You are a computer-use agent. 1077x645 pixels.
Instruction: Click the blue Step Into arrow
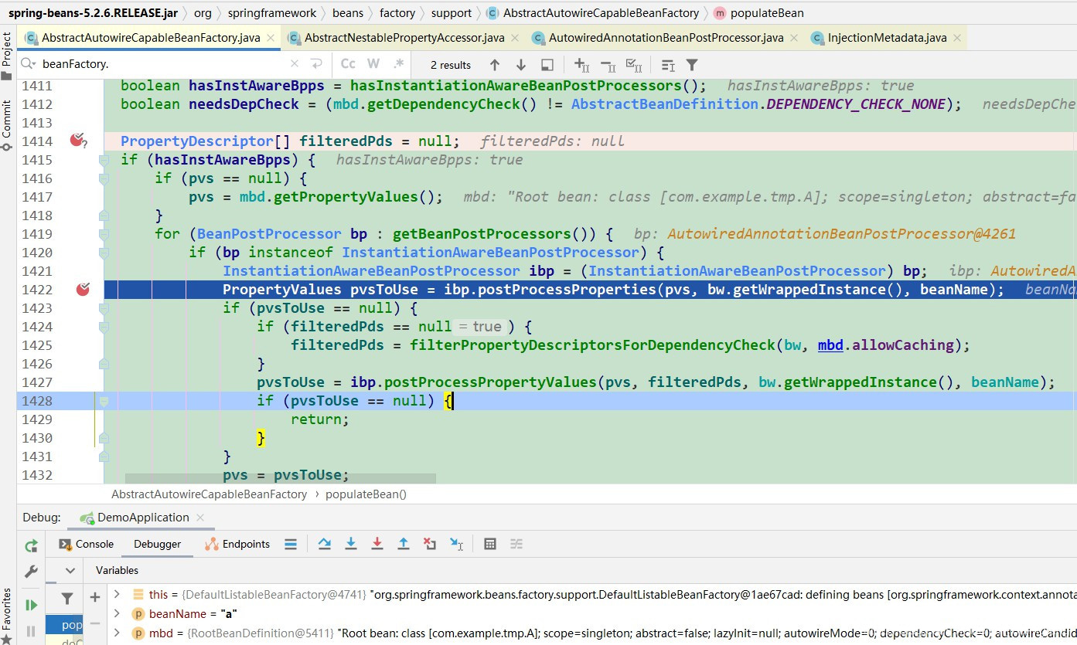pyautogui.click(x=351, y=544)
